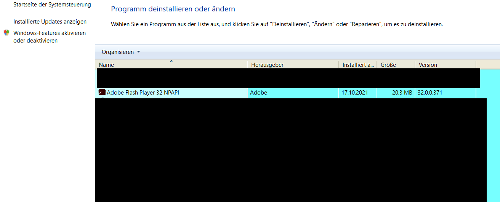Sort the list by the Name column header
Viewport: 500px width, 202px height.
coord(106,65)
